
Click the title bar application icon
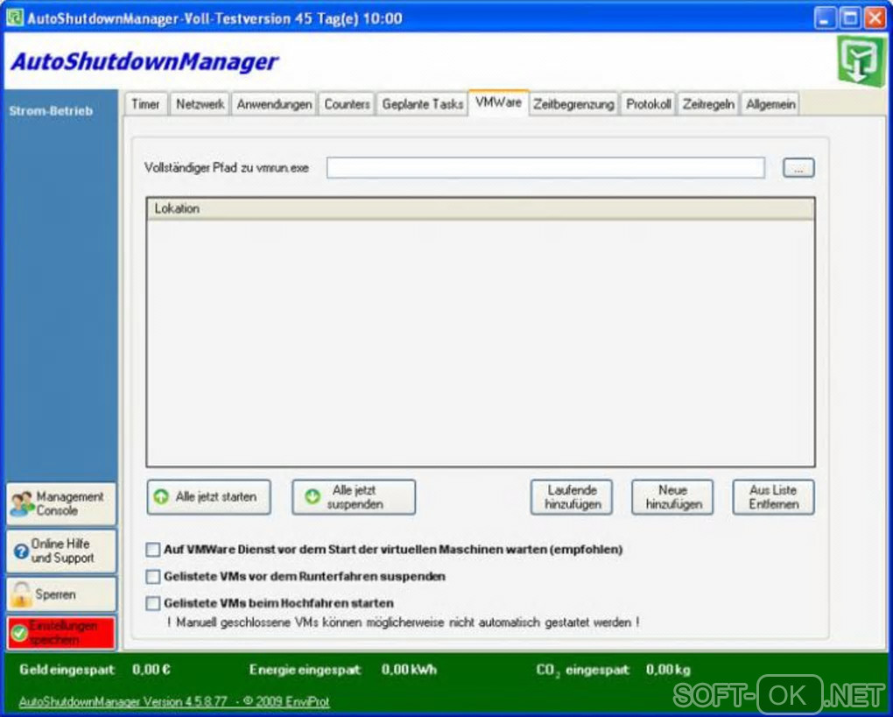pos(14,18)
